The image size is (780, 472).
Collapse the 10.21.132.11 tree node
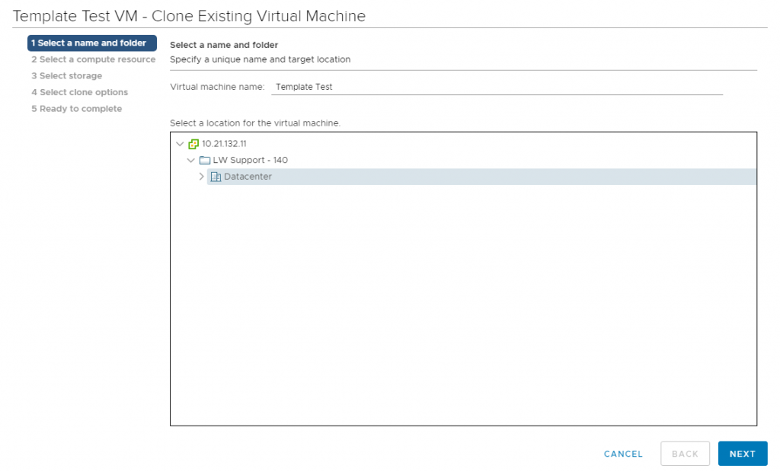click(181, 143)
